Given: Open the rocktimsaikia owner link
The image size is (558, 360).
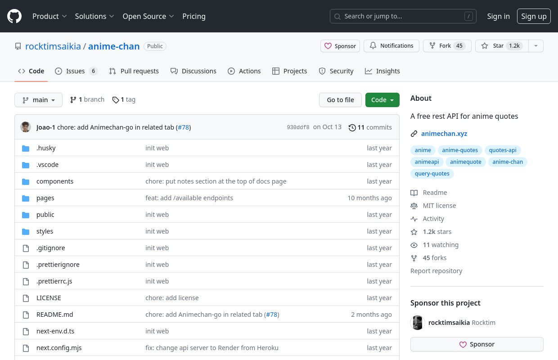Looking at the screenshot, I should tap(53, 46).
